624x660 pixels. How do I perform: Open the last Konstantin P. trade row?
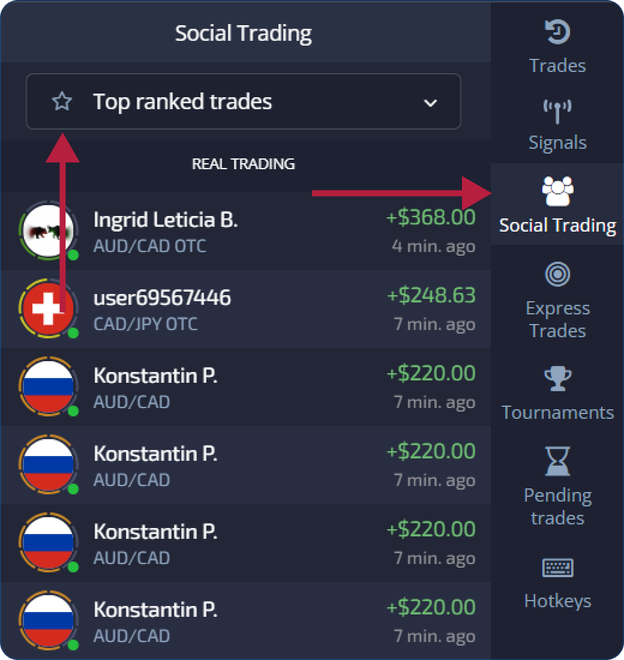pyautogui.click(x=246, y=620)
